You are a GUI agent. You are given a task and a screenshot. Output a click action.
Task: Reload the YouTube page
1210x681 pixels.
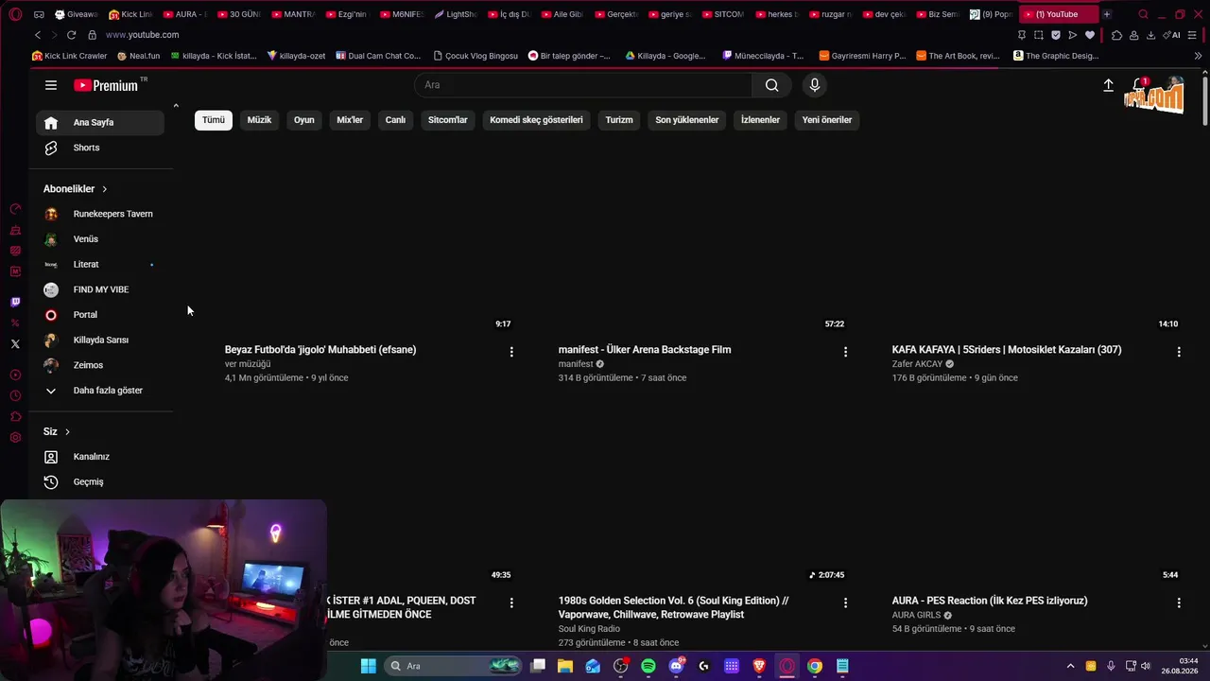tap(71, 35)
